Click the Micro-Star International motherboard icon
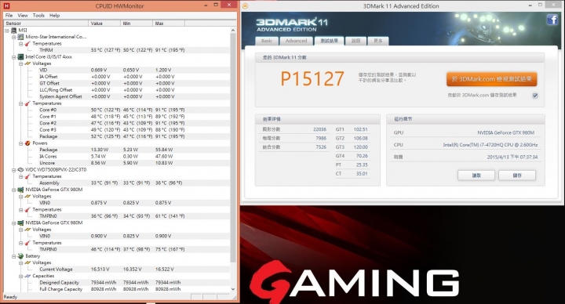565x304 pixels. pos(20,37)
